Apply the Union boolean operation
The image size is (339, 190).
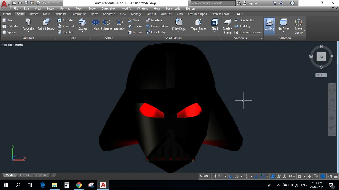[95, 25]
